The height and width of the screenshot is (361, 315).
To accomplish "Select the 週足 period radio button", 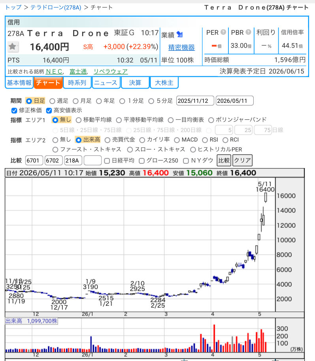I will pos(52,101).
